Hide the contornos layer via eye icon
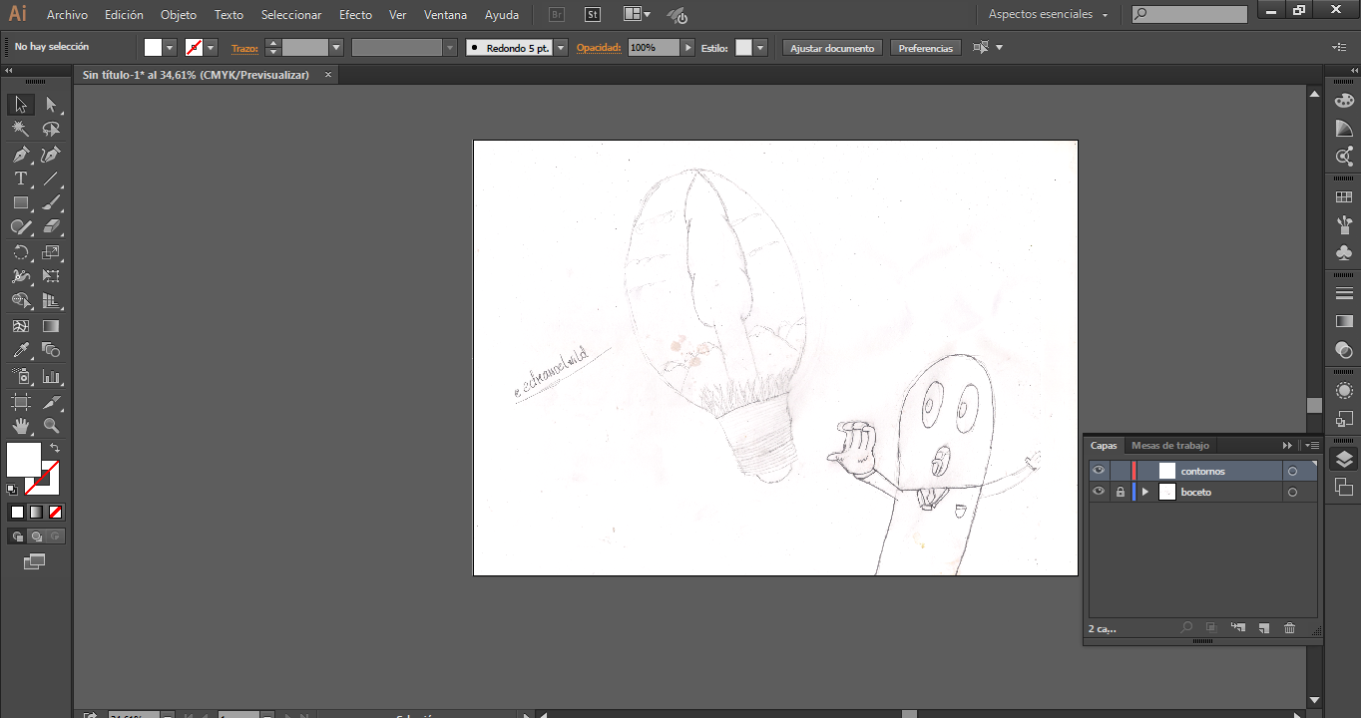Screen dimensions: 1361x718 coord(1099,471)
